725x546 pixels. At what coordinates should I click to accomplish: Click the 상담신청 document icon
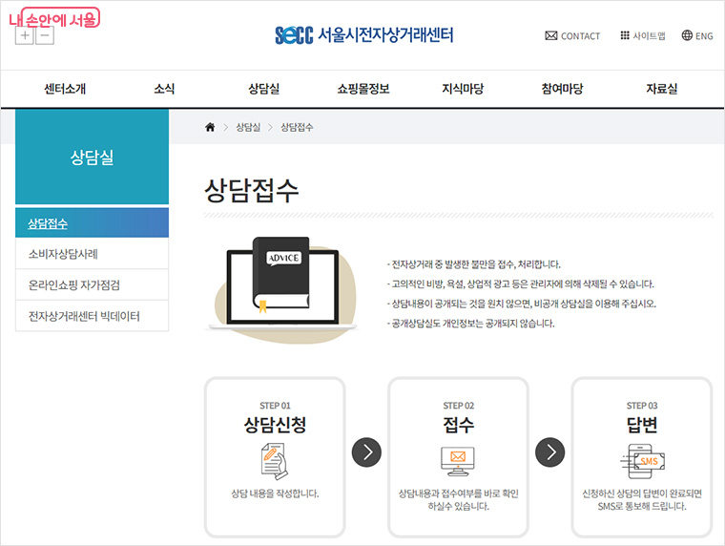(x=275, y=461)
